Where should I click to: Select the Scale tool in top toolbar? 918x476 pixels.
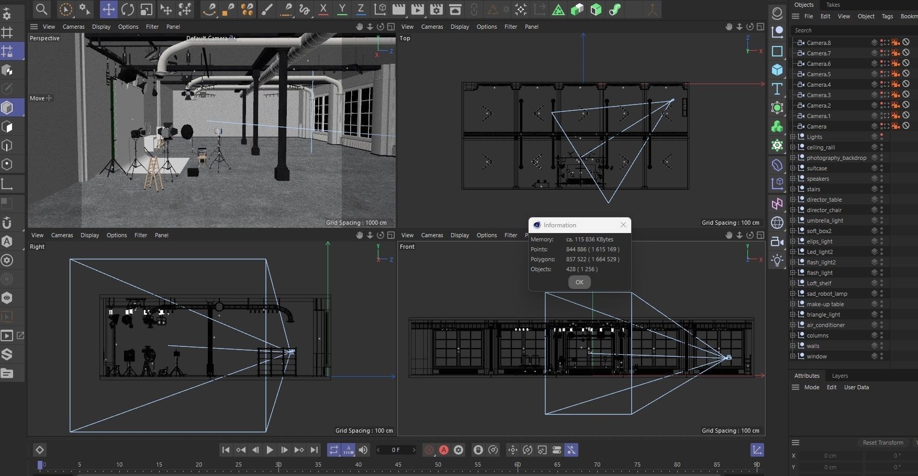click(x=147, y=9)
